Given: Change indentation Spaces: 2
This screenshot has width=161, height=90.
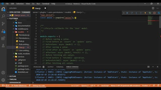Looking at the screenshot, I should coord(85,85).
